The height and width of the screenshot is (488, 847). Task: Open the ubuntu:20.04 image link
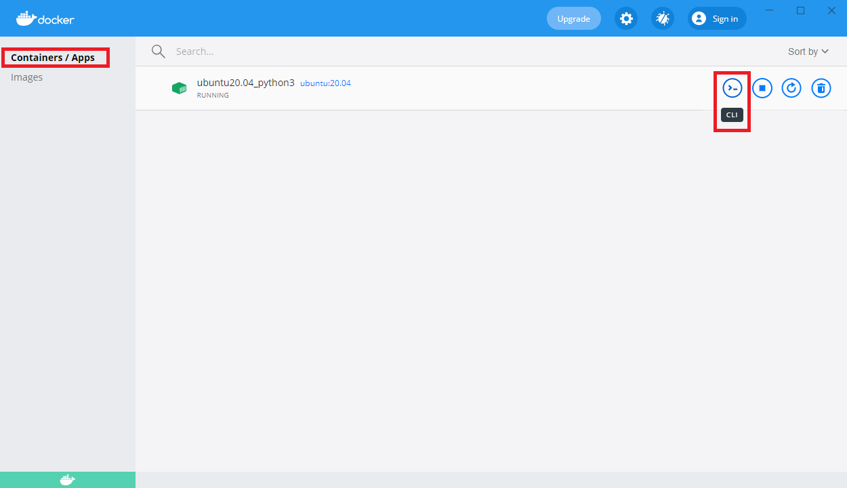(325, 83)
